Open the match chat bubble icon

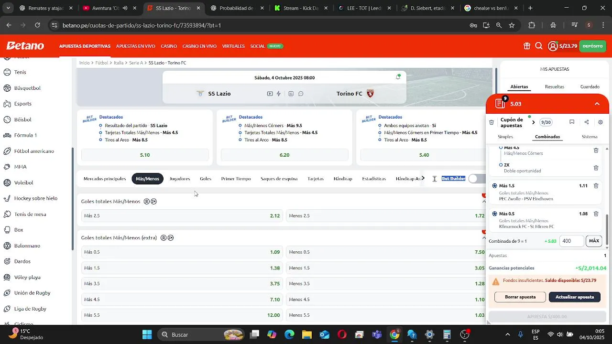[301, 94]
